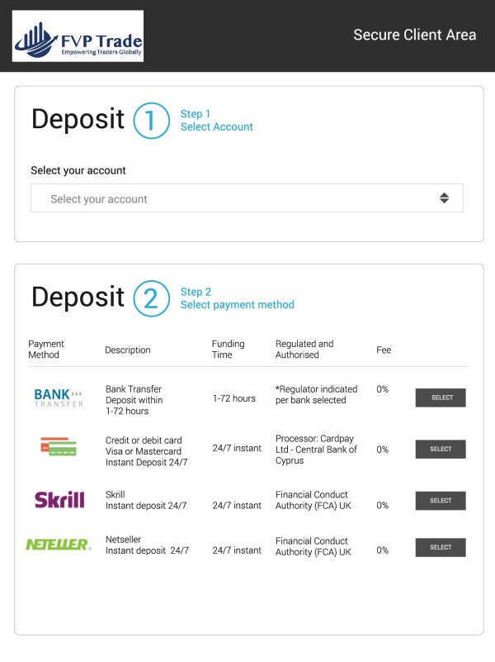Click the credit card payment icon
Viewport: 495px width, 662px height.
(x=59, y=449)
